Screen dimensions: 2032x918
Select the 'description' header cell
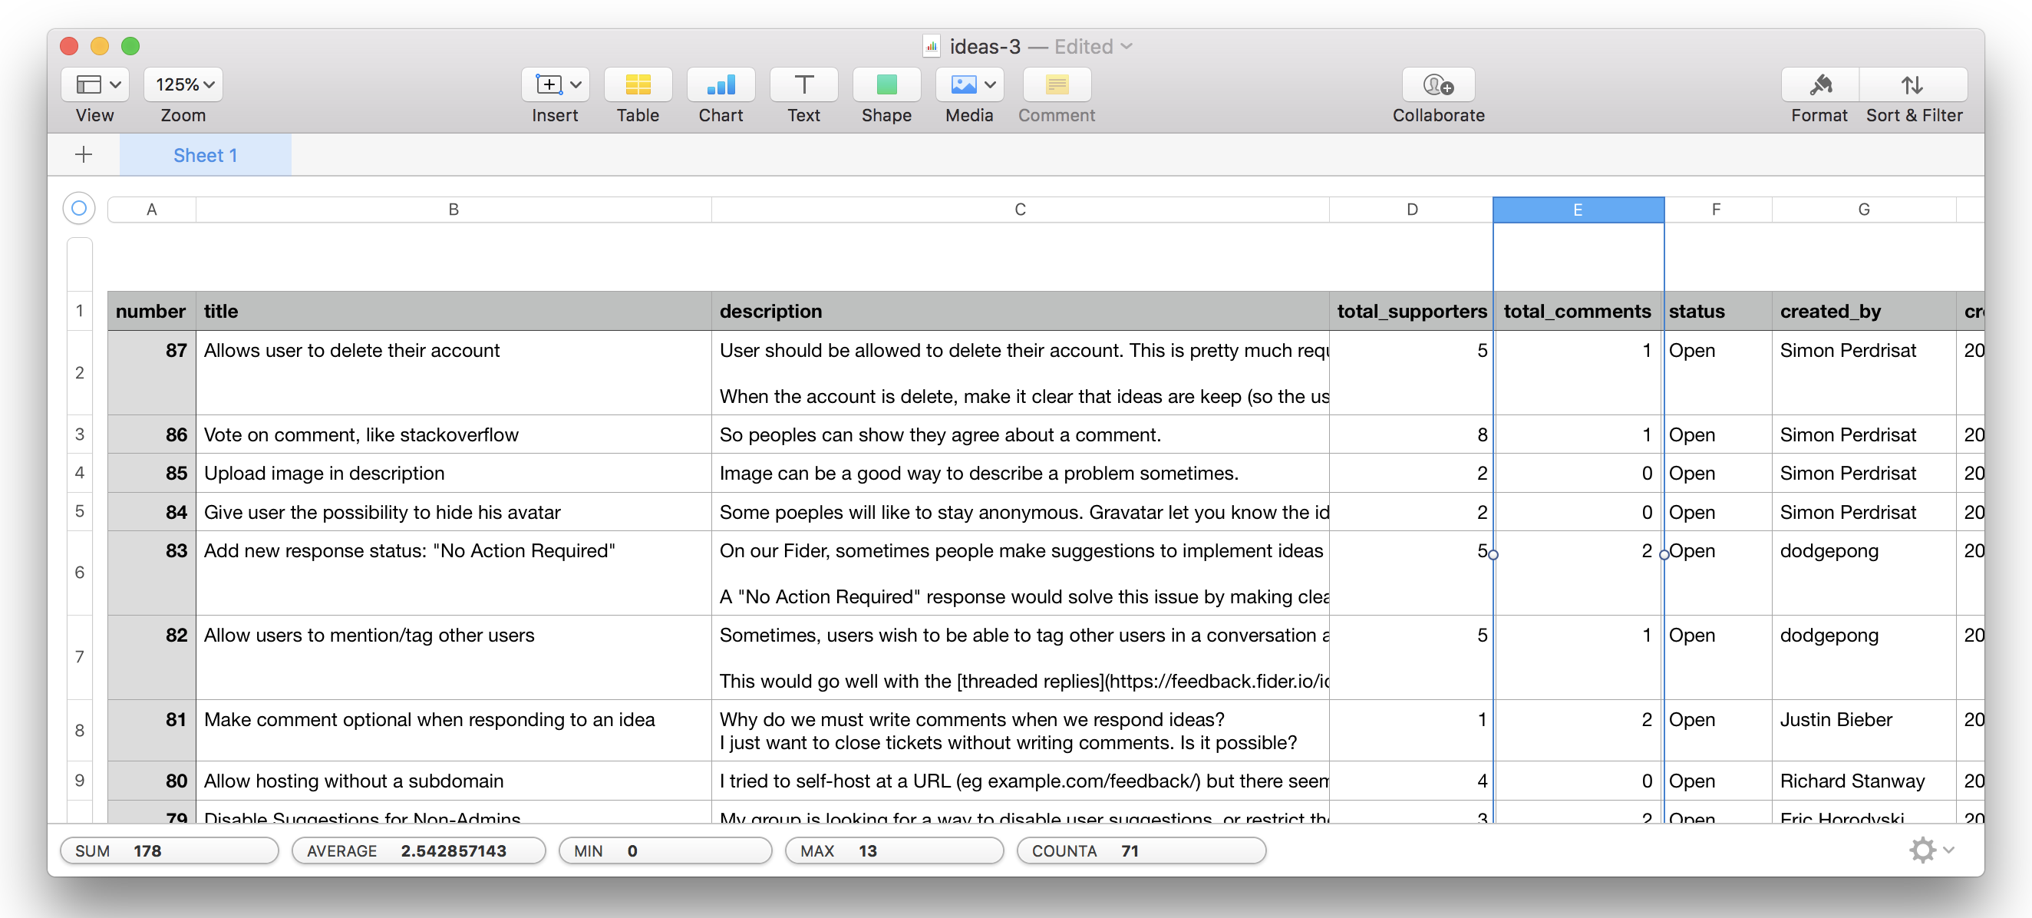1019,311
